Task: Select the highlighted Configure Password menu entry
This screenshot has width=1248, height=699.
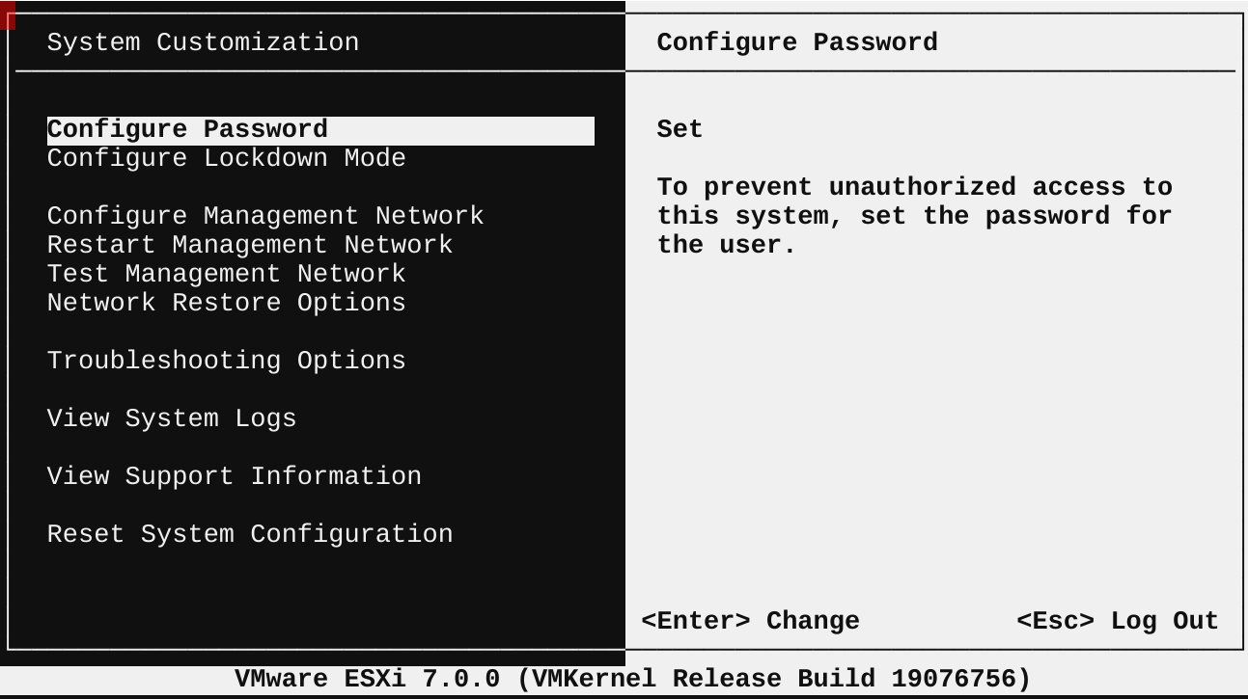Action: (188, 130)
